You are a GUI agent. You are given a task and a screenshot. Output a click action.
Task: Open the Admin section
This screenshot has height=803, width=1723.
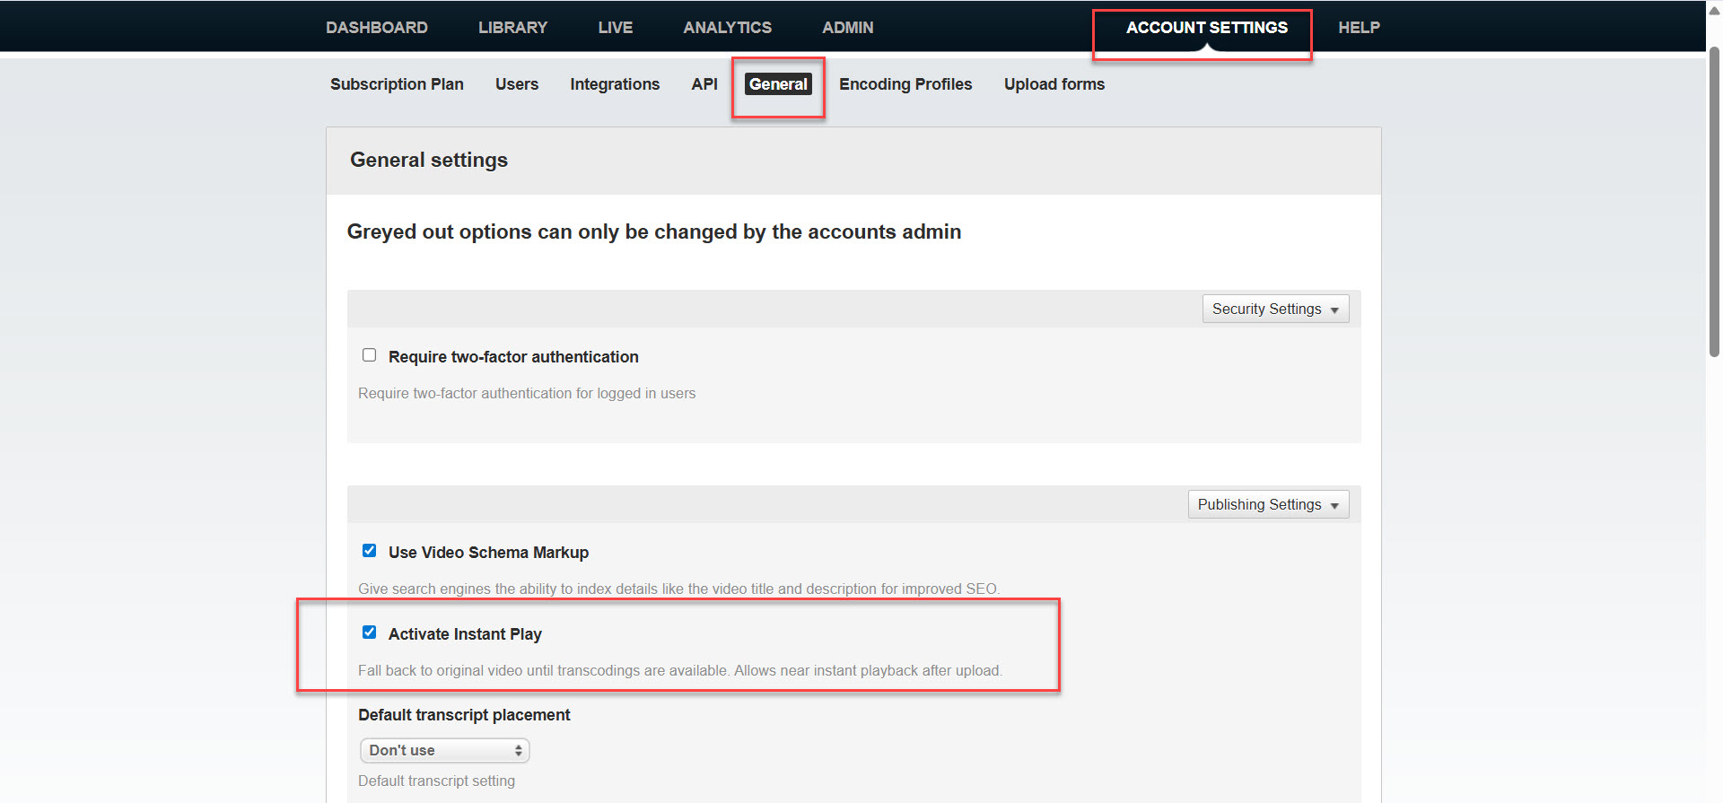point(847,28)
